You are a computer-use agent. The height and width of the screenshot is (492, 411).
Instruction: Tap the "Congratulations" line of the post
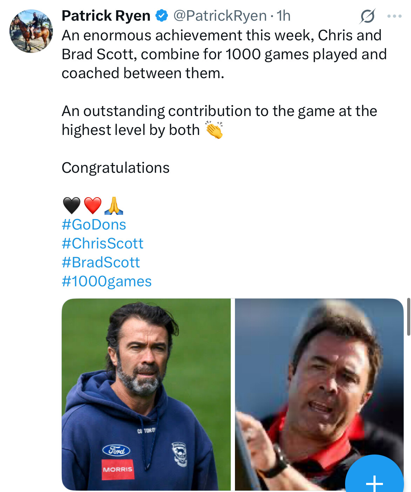(115, 168)
